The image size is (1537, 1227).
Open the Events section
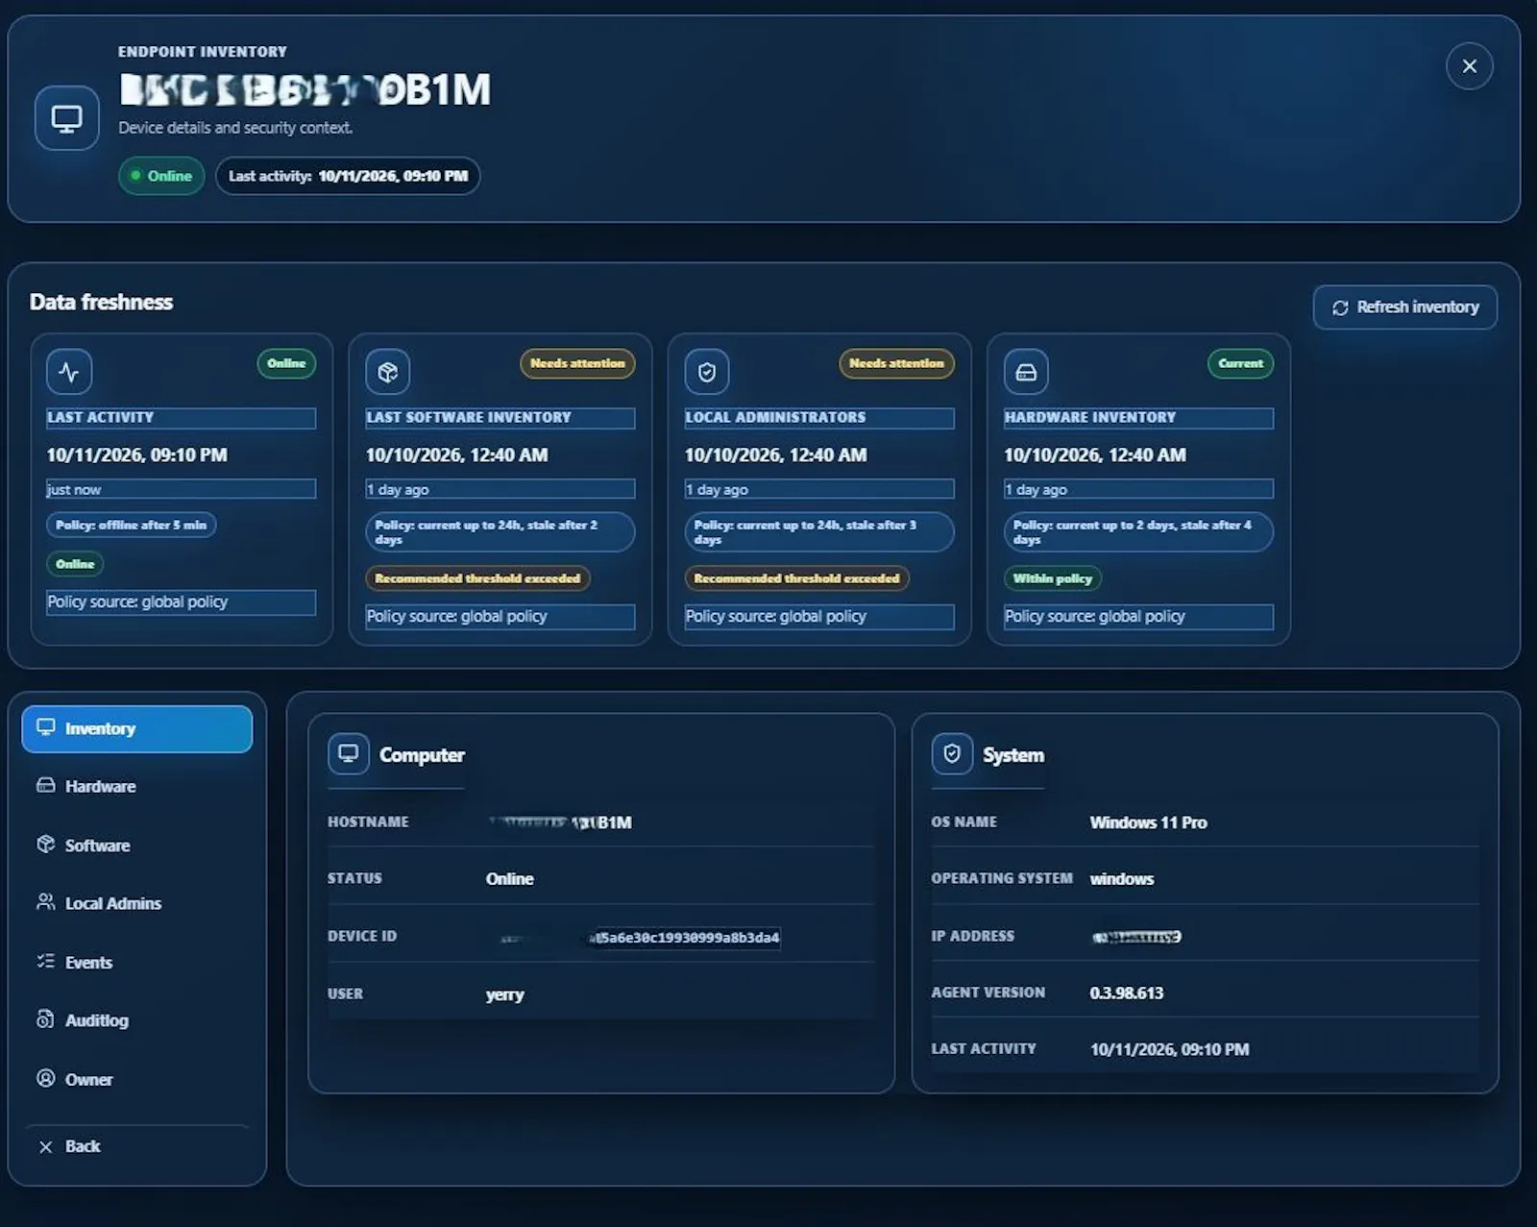tap(137, 962)
